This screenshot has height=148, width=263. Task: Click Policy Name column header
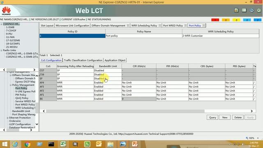pyautogui.click(x=144, y=32)
